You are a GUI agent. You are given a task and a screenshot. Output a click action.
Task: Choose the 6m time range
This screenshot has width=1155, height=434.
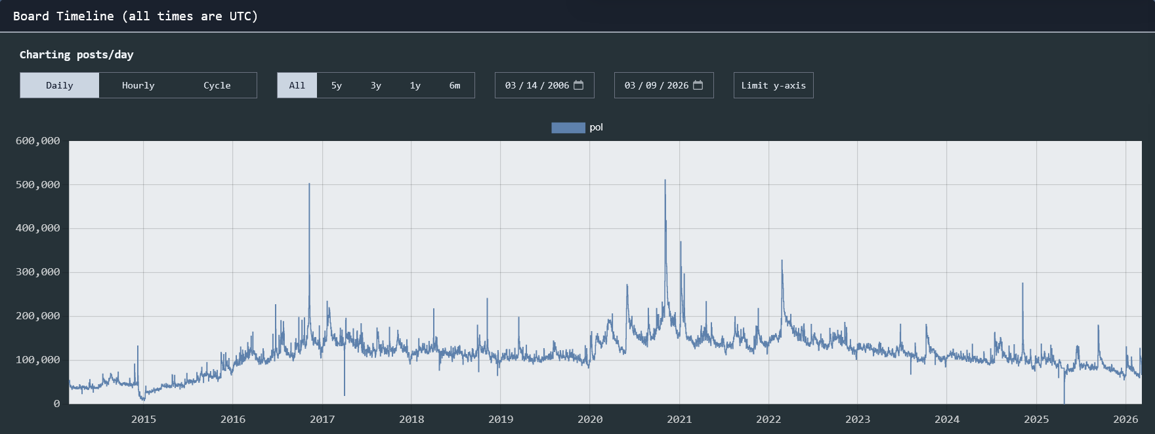455,85
